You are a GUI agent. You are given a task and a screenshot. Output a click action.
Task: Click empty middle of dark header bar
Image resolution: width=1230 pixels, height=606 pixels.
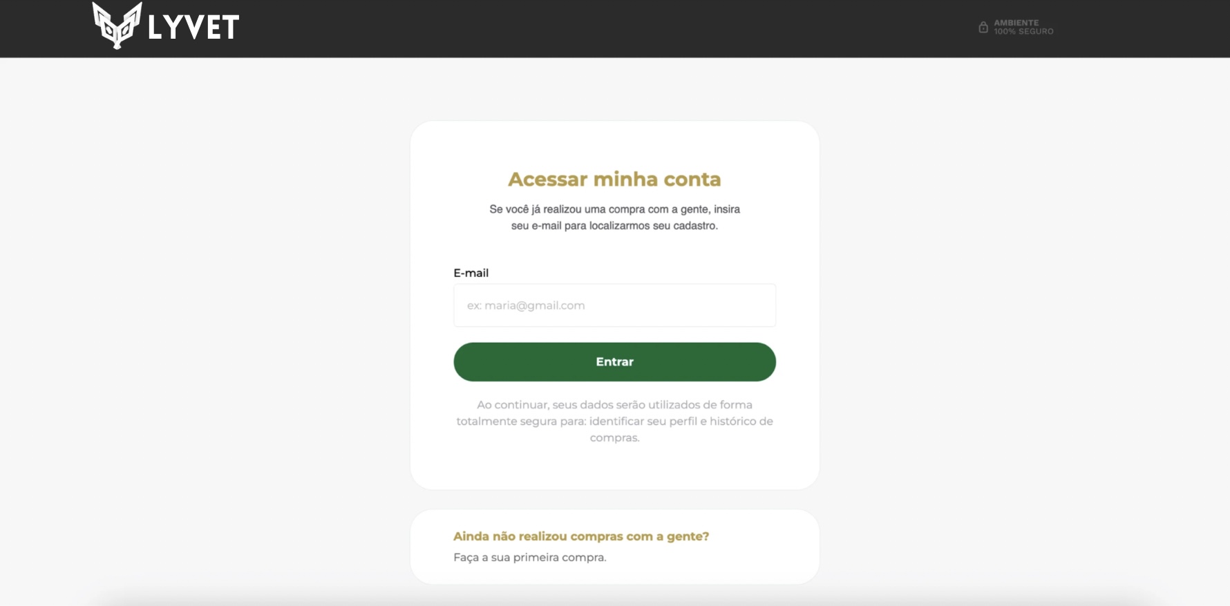click(x=608, y=28)
